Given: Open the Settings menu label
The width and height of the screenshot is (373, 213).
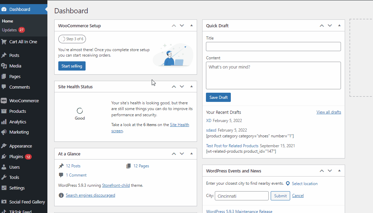Looking at the screenshot, I should 17,188.
